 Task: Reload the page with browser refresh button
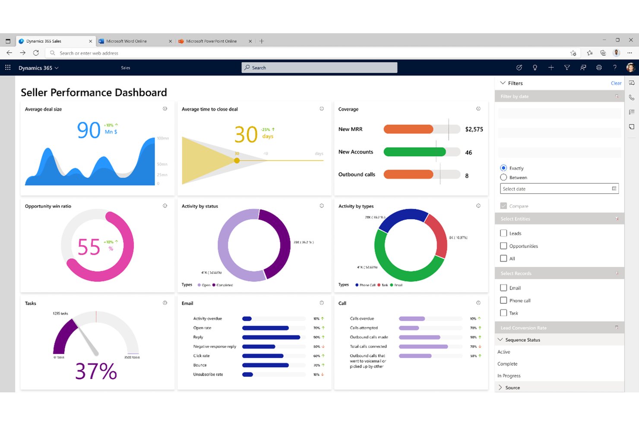[36, 53]
